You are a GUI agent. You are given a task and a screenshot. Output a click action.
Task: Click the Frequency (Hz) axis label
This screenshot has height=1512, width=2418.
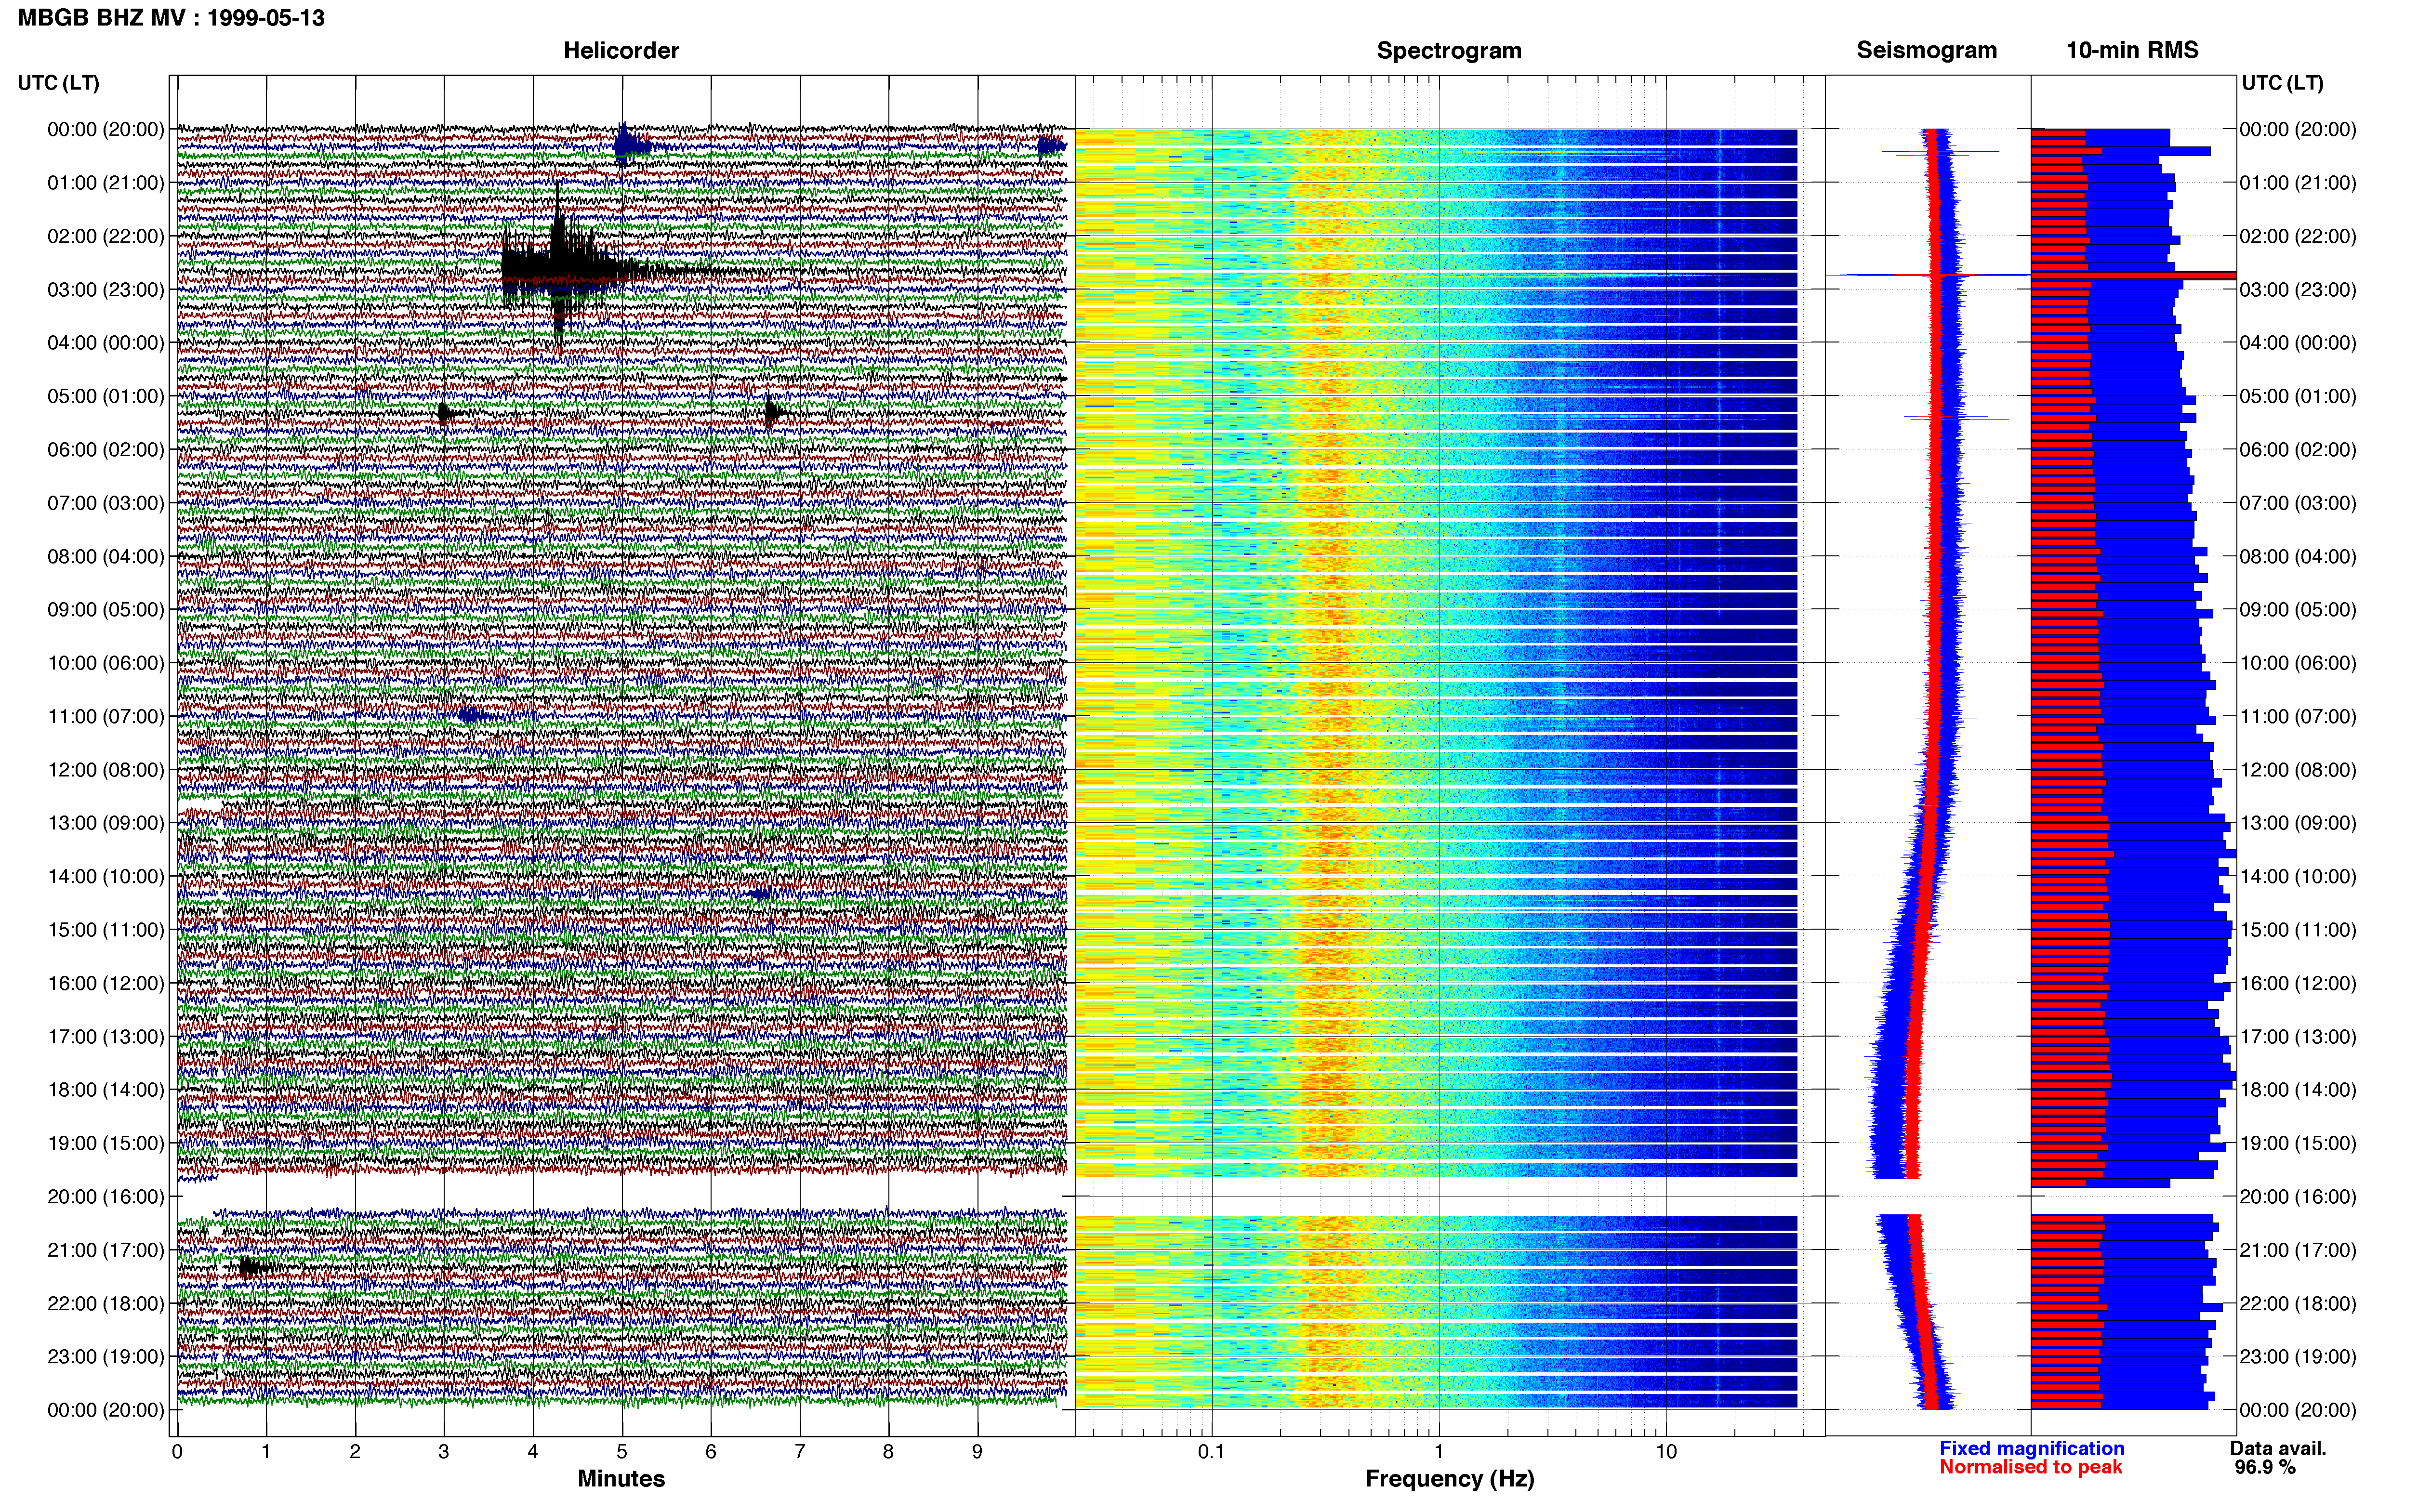pos(1449,1479)
